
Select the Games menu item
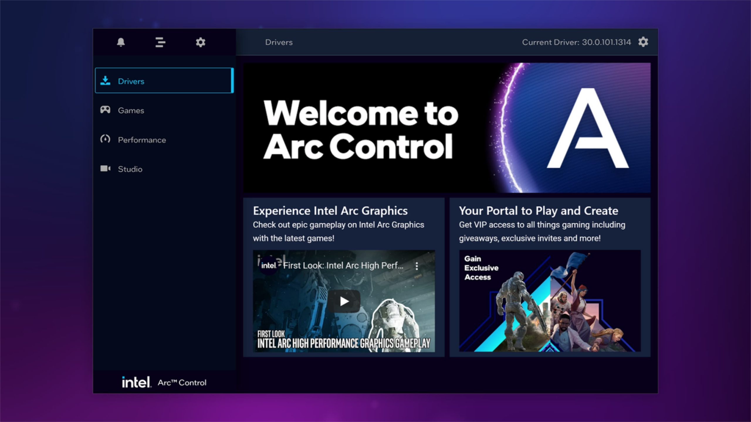(x=131, y=110)
